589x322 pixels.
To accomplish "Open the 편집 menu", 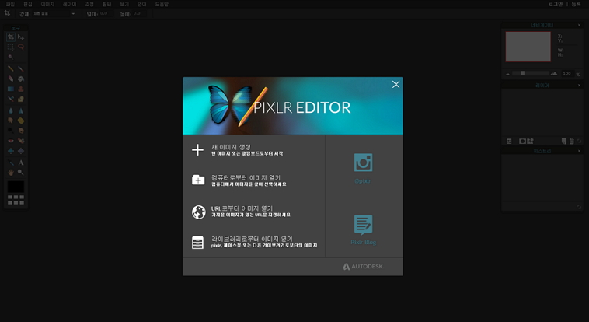I will click(x=28, y=4).
